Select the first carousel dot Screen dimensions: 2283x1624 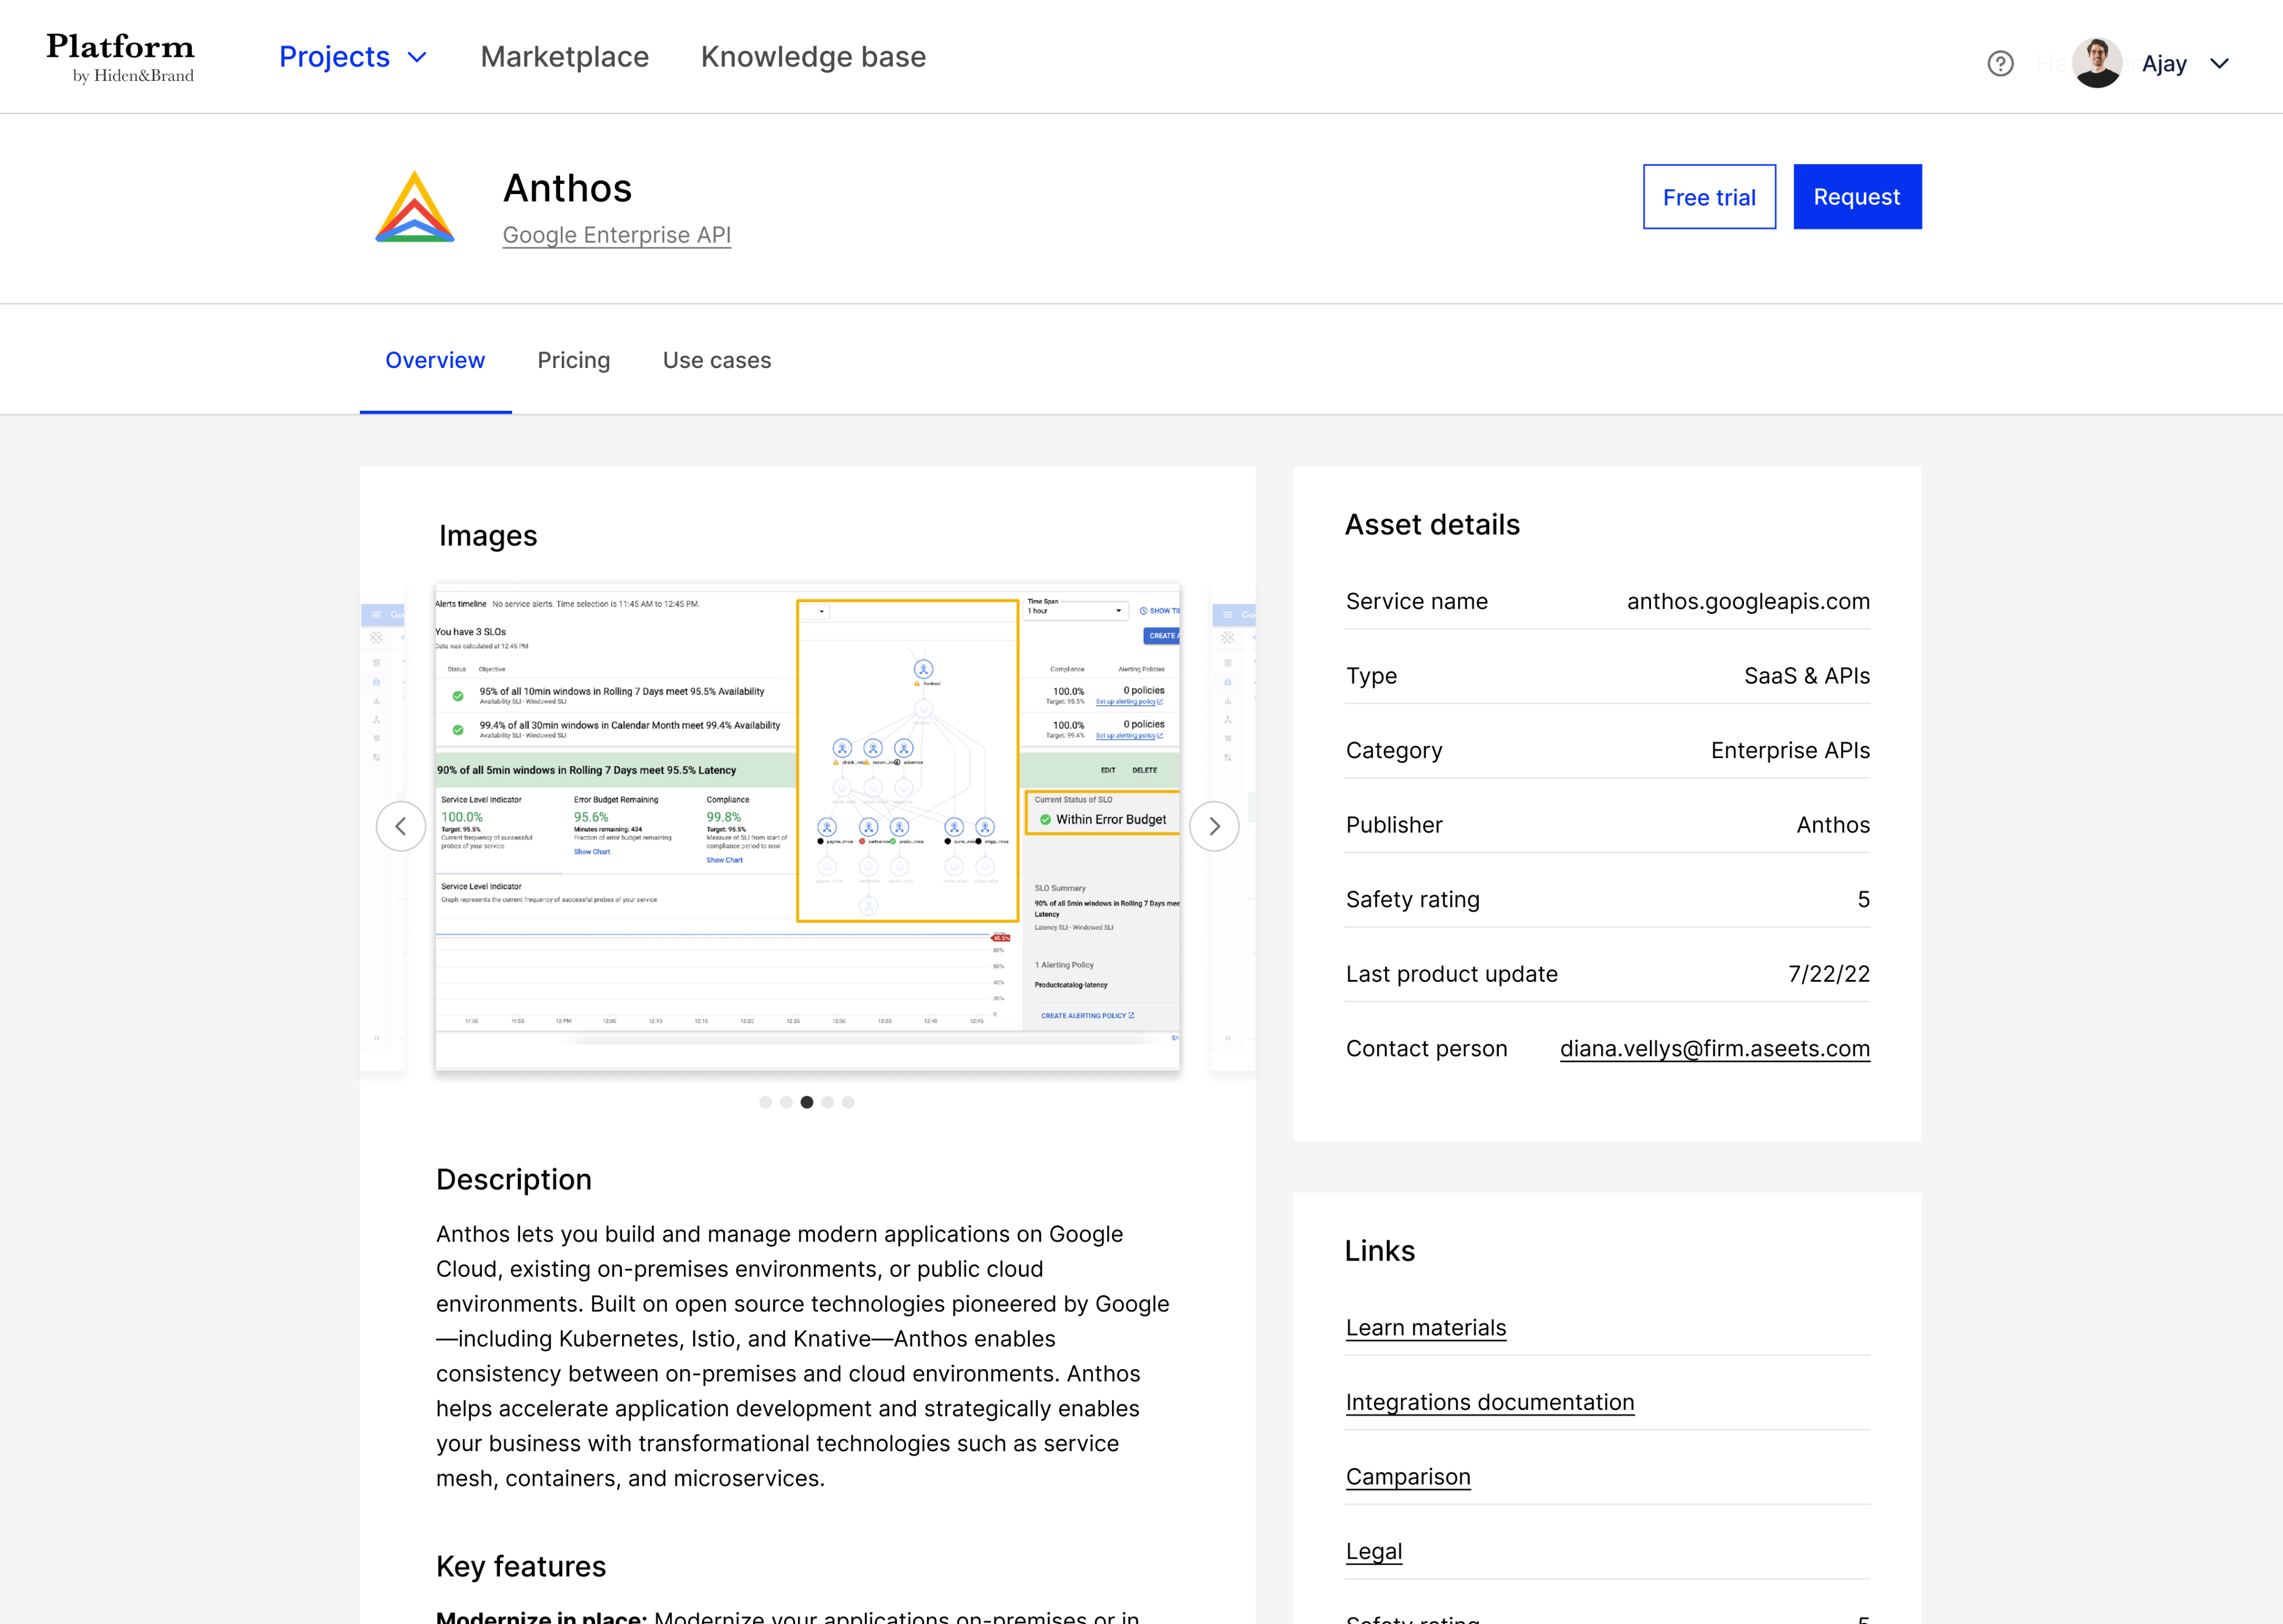click(766, 1102)
